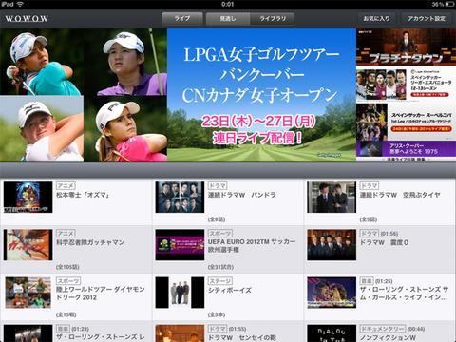Open thumbnail for ドラマW 震度0

click(332, 245)
